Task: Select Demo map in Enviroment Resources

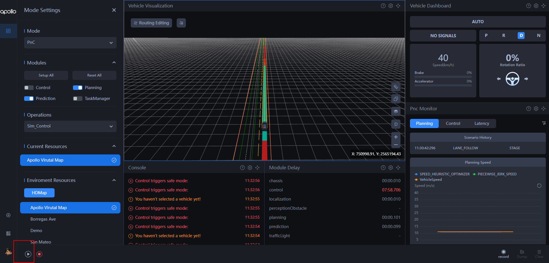Action: coord(70,231)
